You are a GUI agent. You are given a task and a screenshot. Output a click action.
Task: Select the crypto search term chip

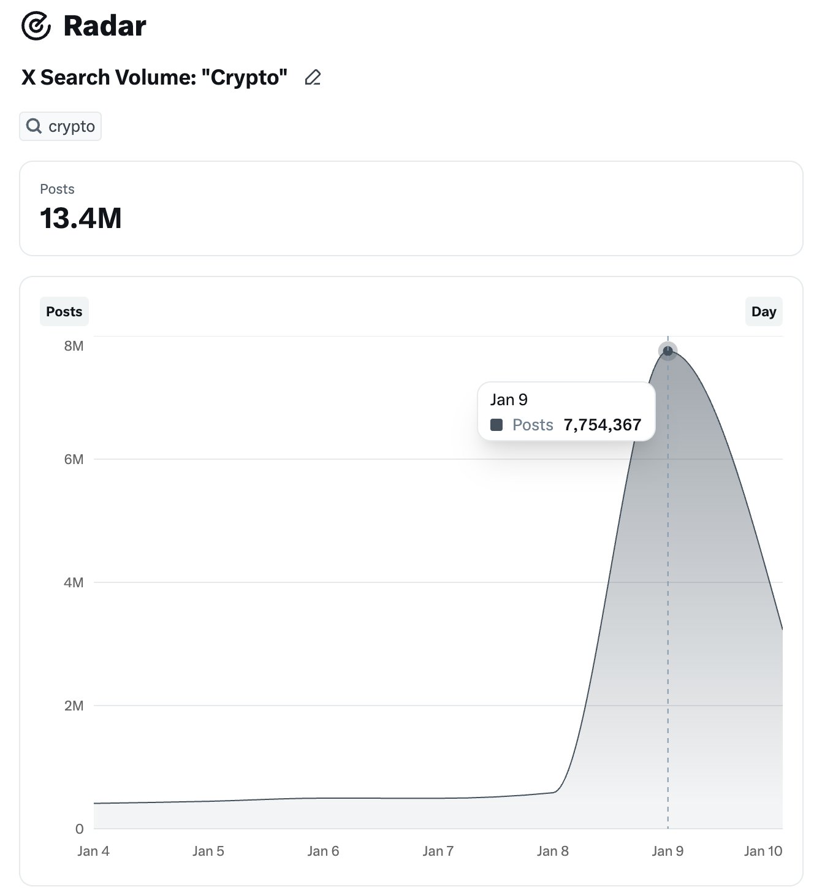pyautogui.click(x=60, y=126)
